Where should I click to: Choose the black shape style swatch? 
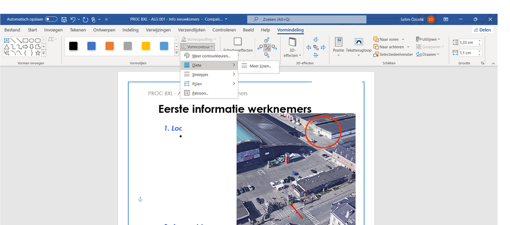tap(74, 46)
